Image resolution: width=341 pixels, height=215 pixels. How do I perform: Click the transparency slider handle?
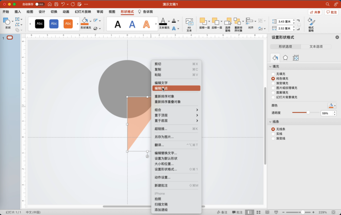click(308, 113)
